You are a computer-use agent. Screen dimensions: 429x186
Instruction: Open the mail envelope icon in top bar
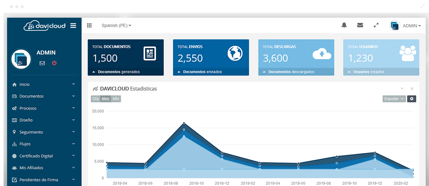pyautogui.click(x=360, y=25)
